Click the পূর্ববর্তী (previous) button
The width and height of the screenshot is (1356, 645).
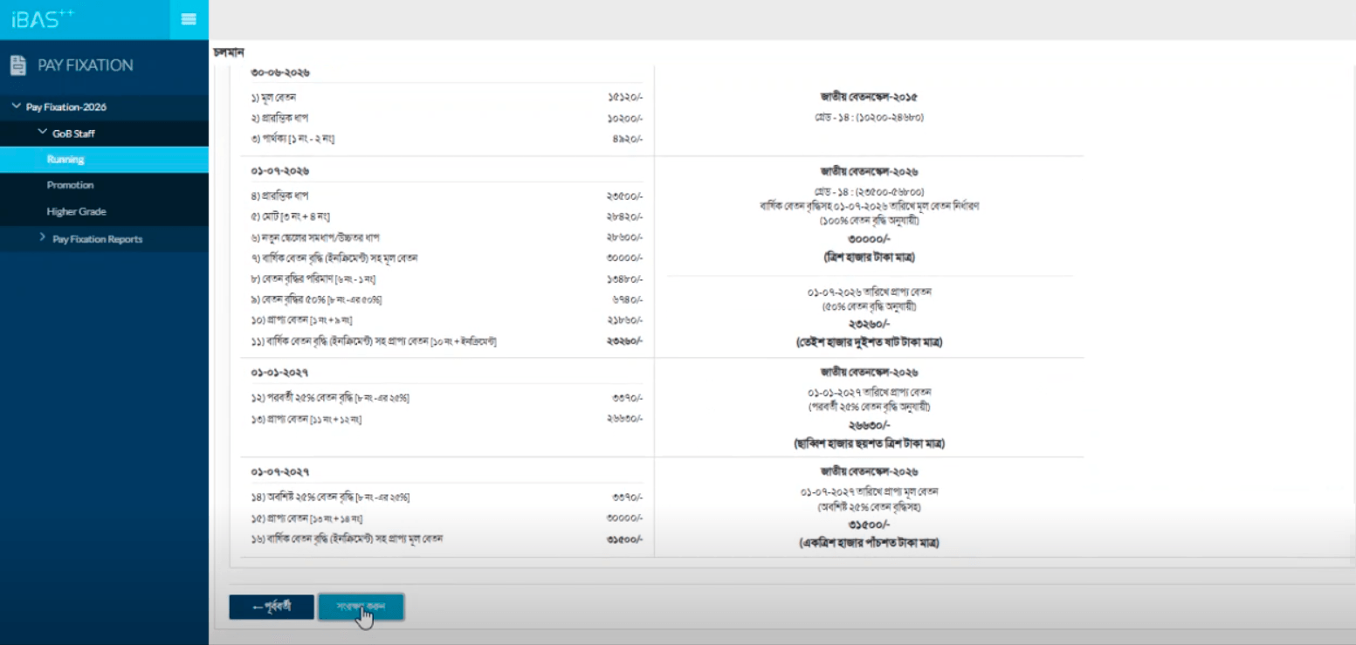point(272,607)
